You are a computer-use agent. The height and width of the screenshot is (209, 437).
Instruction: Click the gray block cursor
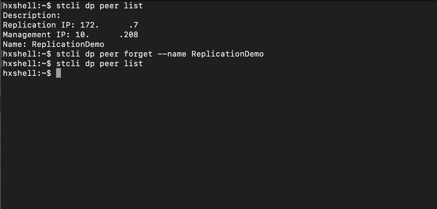(x=58, y=73)
